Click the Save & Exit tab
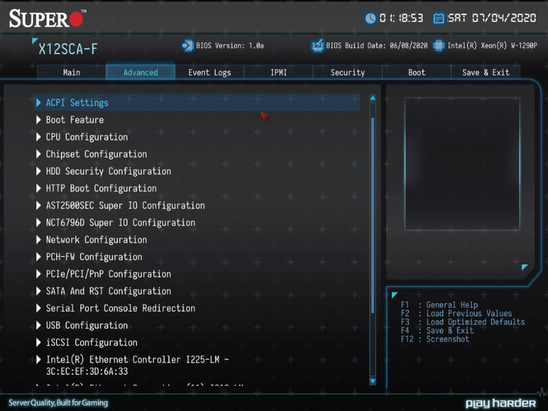This screenshot has width=548, height=411. coord(486,72)
